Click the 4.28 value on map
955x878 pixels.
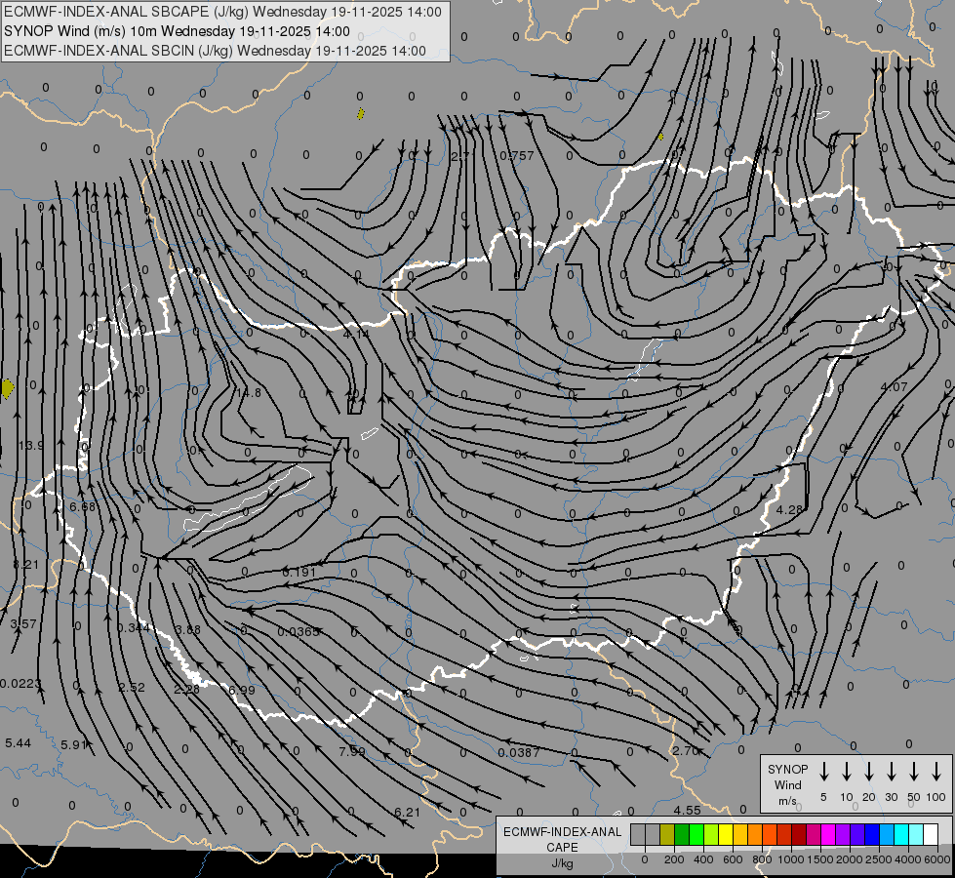coord(789,509)
